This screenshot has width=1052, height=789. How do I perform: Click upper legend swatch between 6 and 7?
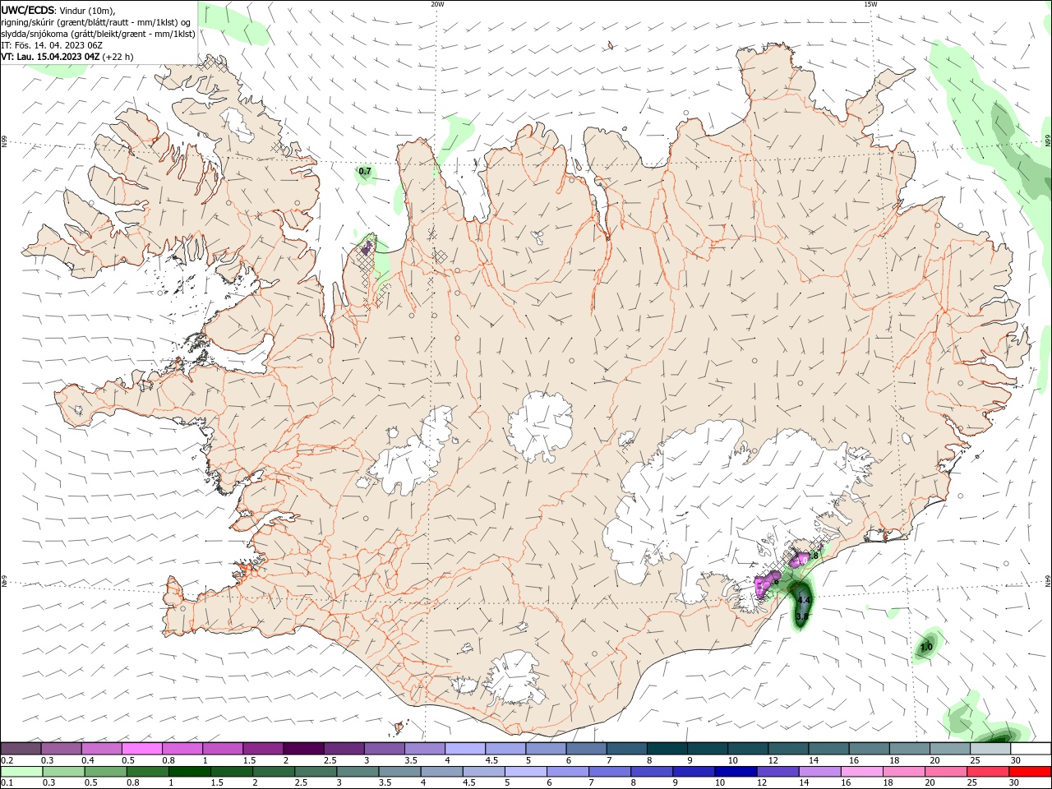tap(586, 749)
